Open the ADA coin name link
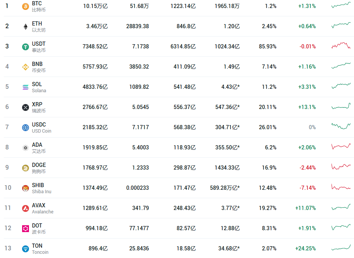 tap(37, 145)
